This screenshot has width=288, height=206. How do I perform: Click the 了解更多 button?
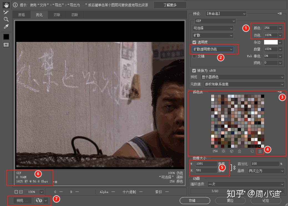[x=170, y=5]
